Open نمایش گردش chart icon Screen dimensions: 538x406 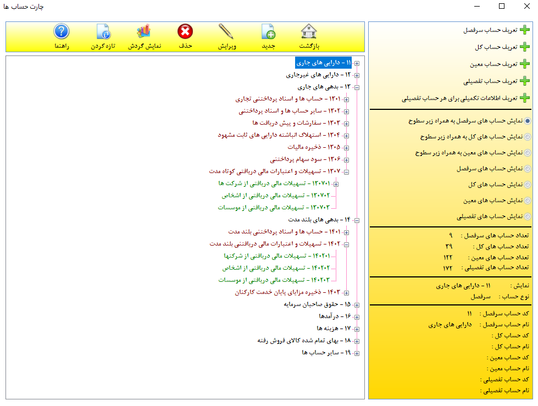pyautogui.click(x=144, y=32)
